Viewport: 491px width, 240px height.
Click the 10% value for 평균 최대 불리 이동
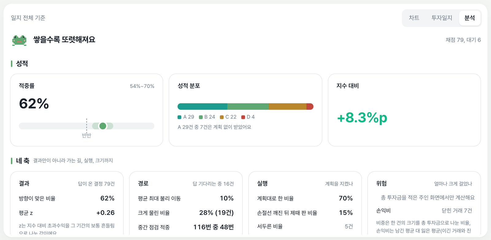pyautogui.click(x=227, y=199)
